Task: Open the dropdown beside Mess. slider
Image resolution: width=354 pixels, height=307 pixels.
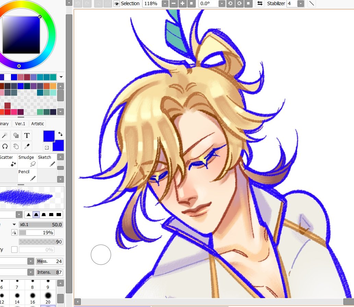Action: click(31, 261)
